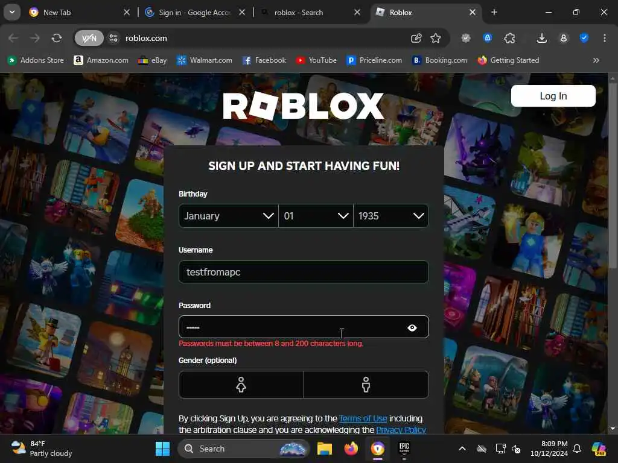The image size is (618, 463).
Task: Open File Explorer from taskbar
Action: click(x=324, y=449)
